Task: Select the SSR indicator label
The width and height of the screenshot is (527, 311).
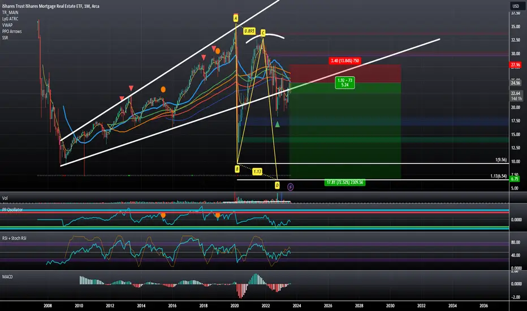Action: [5, 38]
